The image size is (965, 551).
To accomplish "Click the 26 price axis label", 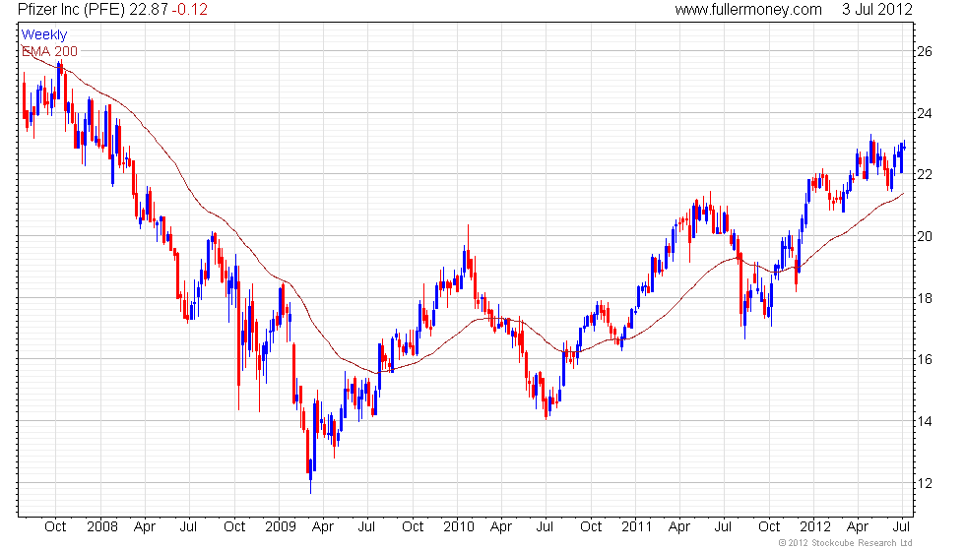I will [x=925, y=51].
